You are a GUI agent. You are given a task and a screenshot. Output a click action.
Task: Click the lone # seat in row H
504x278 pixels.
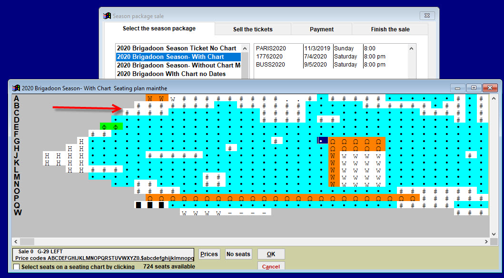point(230,148)
